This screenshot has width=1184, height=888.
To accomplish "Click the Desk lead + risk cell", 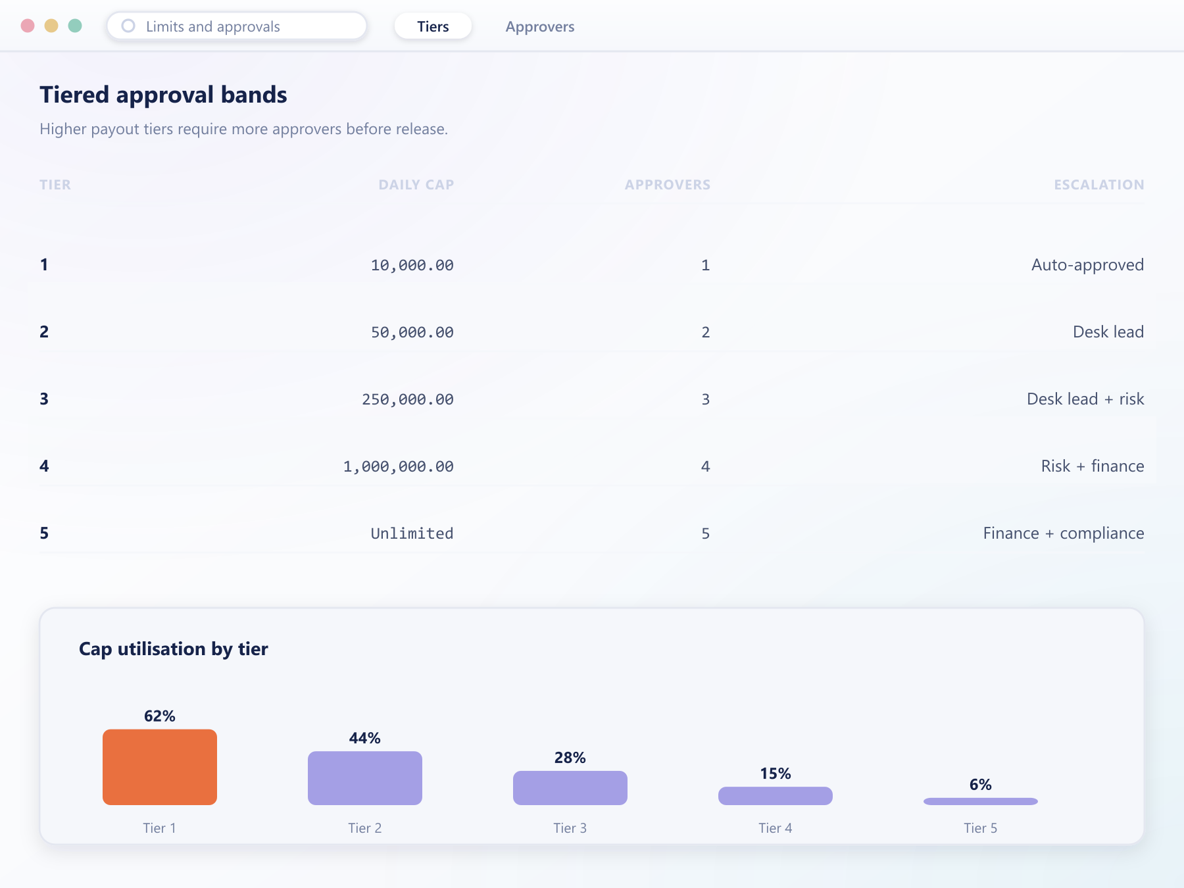I will click(x=1085, y=399).
